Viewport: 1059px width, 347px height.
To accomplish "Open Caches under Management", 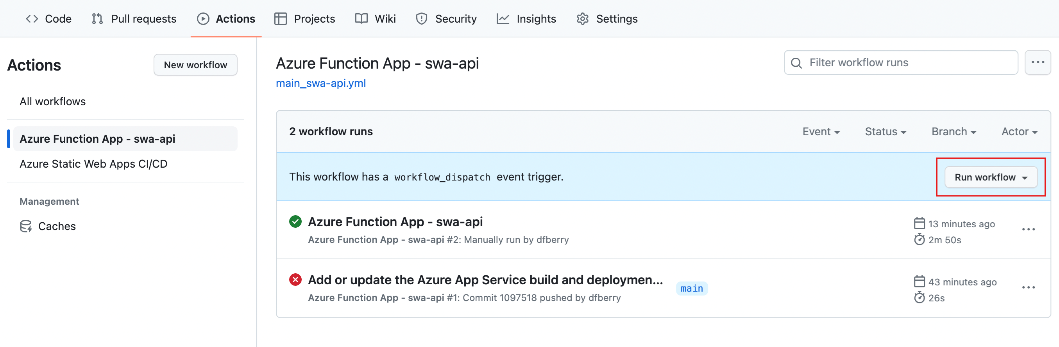I will [48, 226].
